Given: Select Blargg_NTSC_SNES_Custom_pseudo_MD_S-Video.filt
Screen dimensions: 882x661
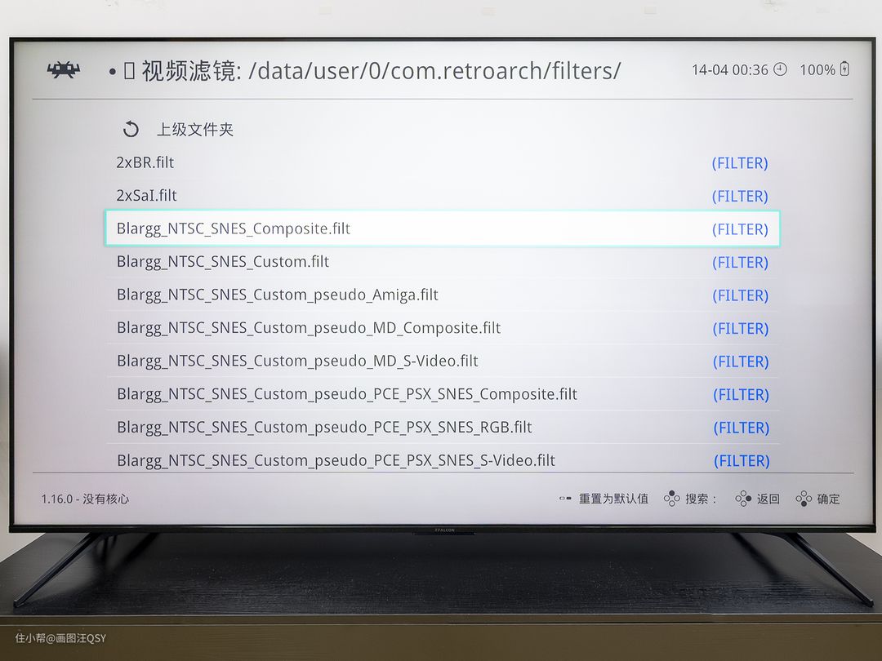Looking at the screenshot, I should [x=442, y=362].
